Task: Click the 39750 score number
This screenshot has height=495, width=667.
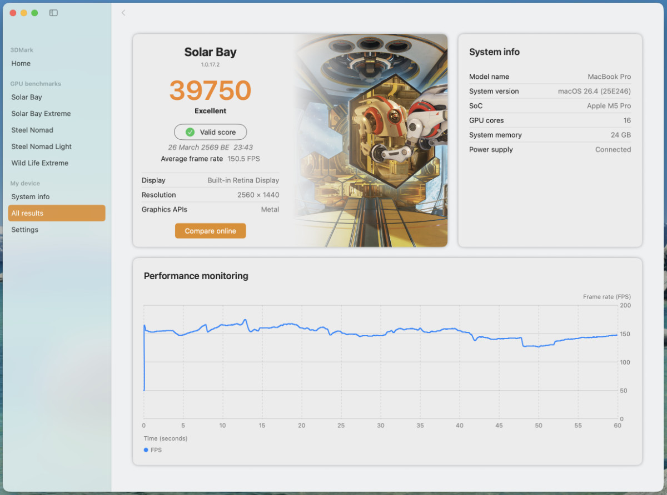Action: [210, 90]
